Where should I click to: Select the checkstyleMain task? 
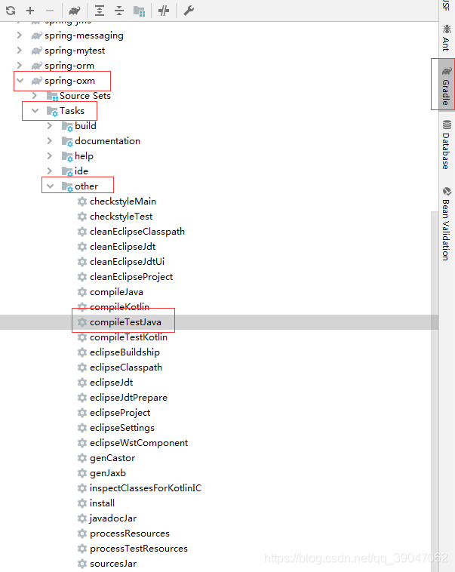tap(123, 201)
